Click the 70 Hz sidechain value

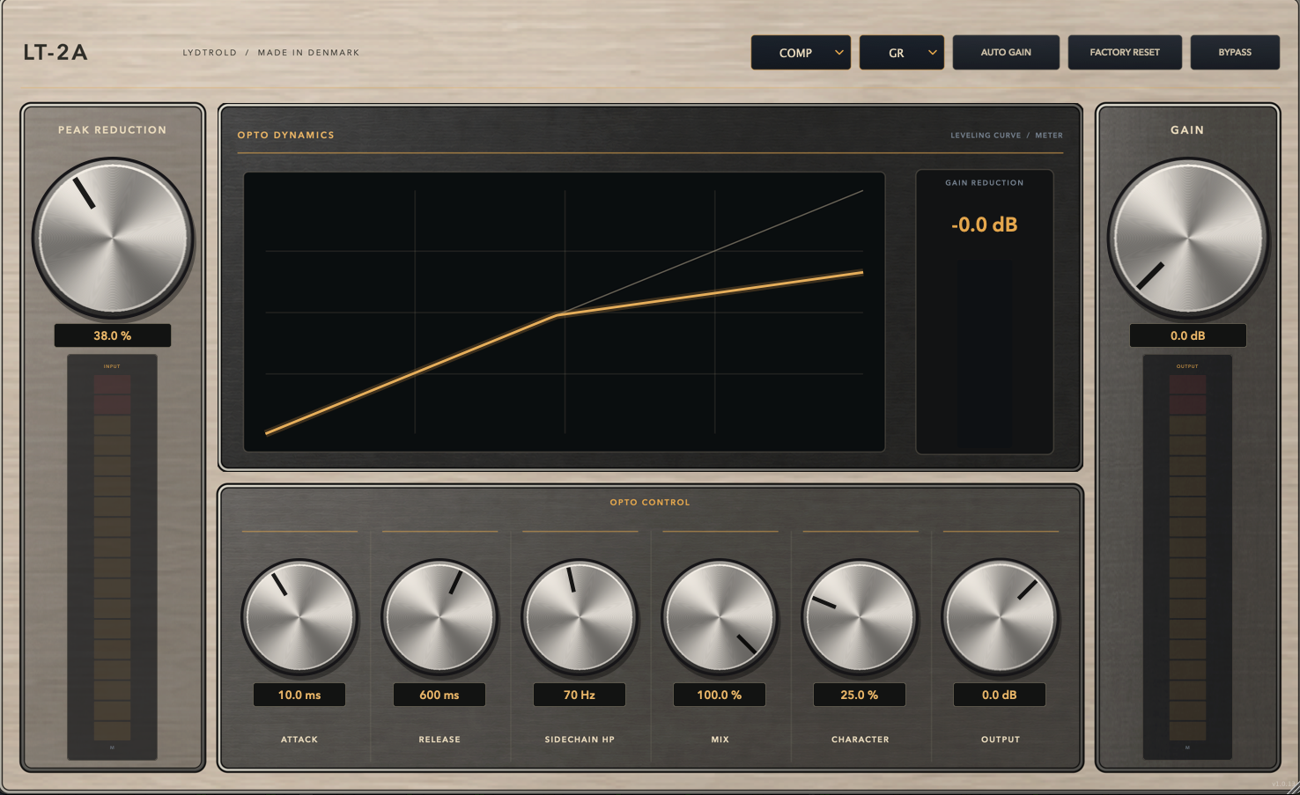580,695
